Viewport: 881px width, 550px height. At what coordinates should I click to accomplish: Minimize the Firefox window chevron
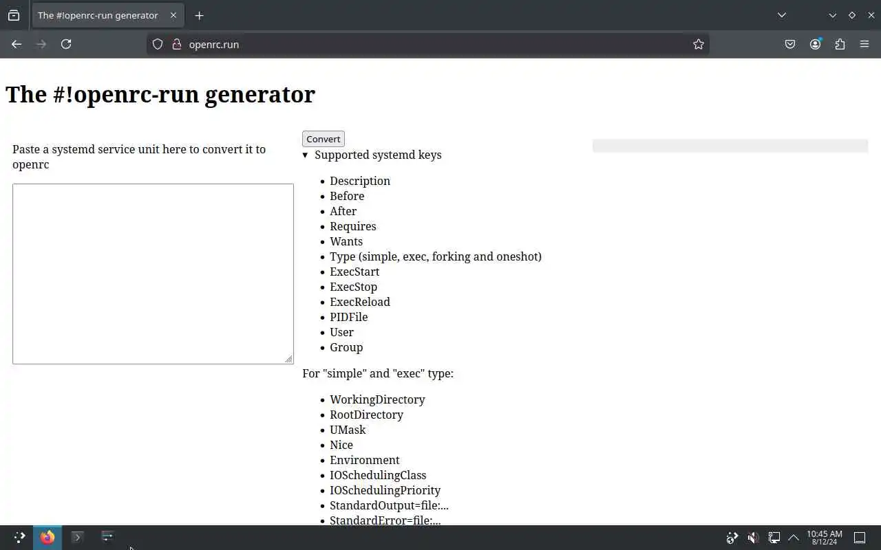833,15
